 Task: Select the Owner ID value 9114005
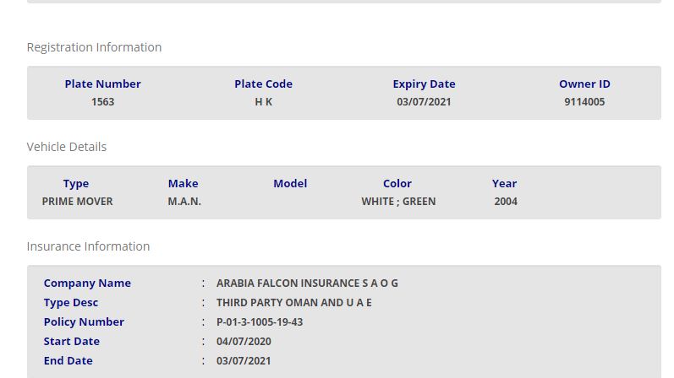tap(584, 102)
